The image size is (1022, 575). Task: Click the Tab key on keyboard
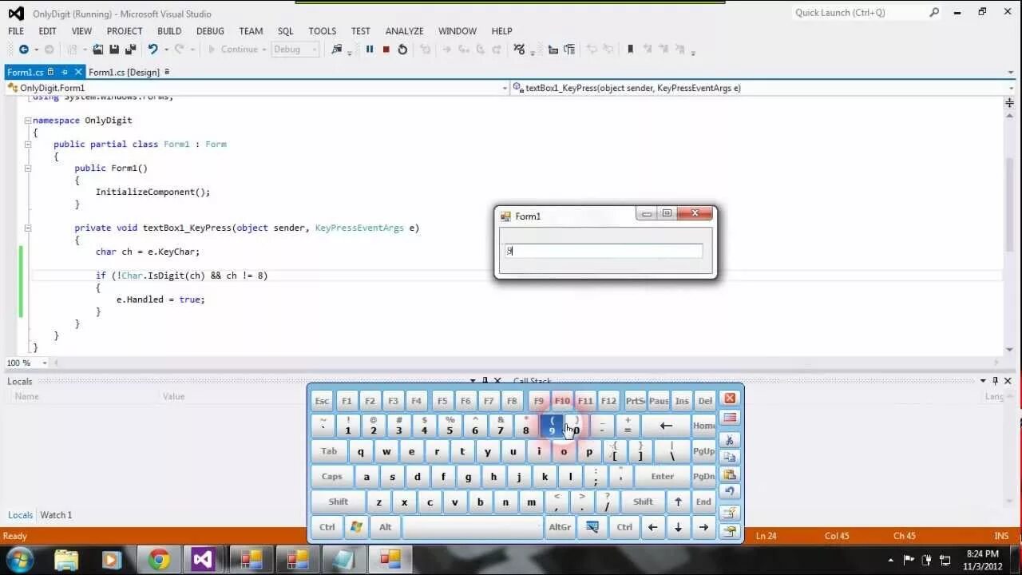[x=329, y=451]
